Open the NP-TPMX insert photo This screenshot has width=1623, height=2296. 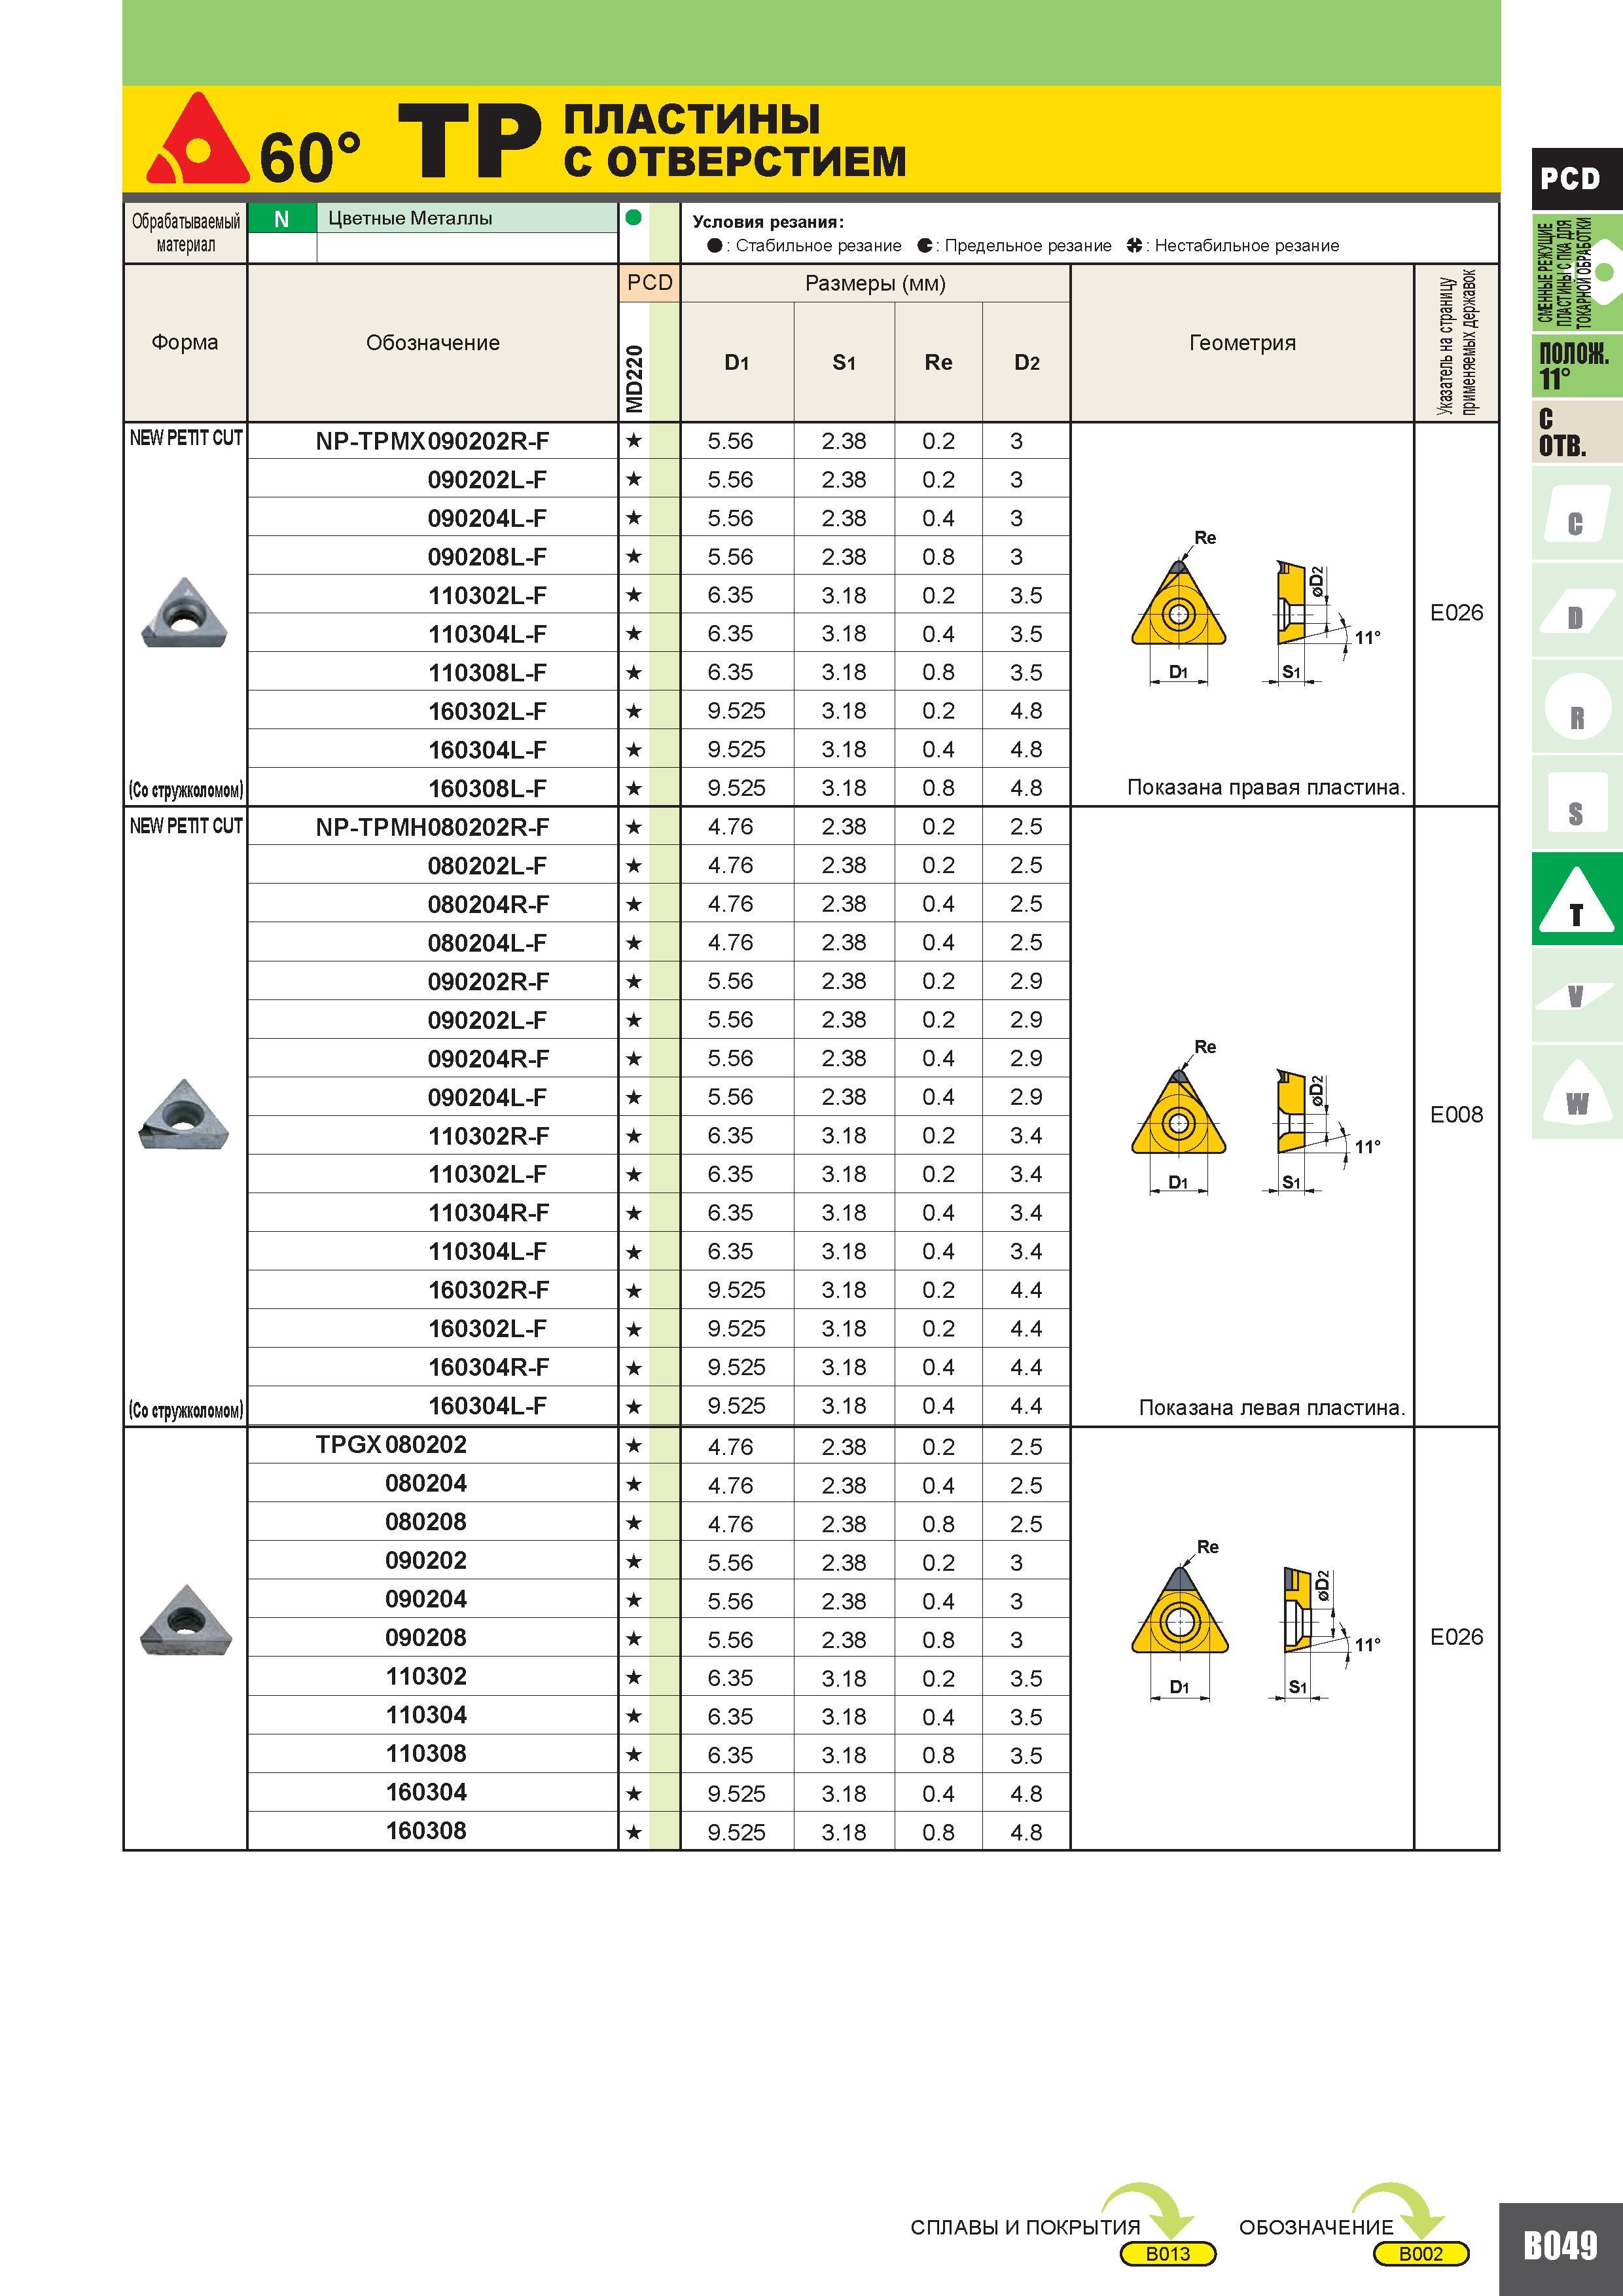pyautogui.click(x=185, y=612)
